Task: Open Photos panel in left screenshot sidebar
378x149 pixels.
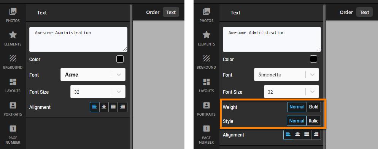Action: click(13, 15)
